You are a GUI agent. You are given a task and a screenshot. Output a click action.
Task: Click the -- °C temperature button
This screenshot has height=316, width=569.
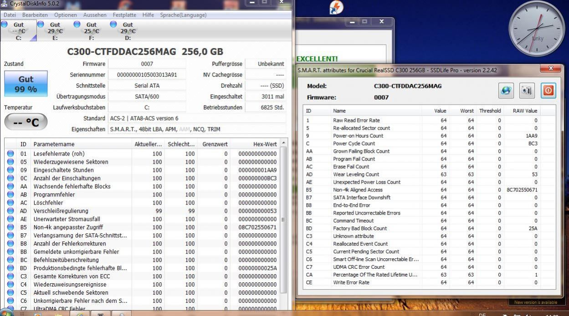[x=26, y=122]
